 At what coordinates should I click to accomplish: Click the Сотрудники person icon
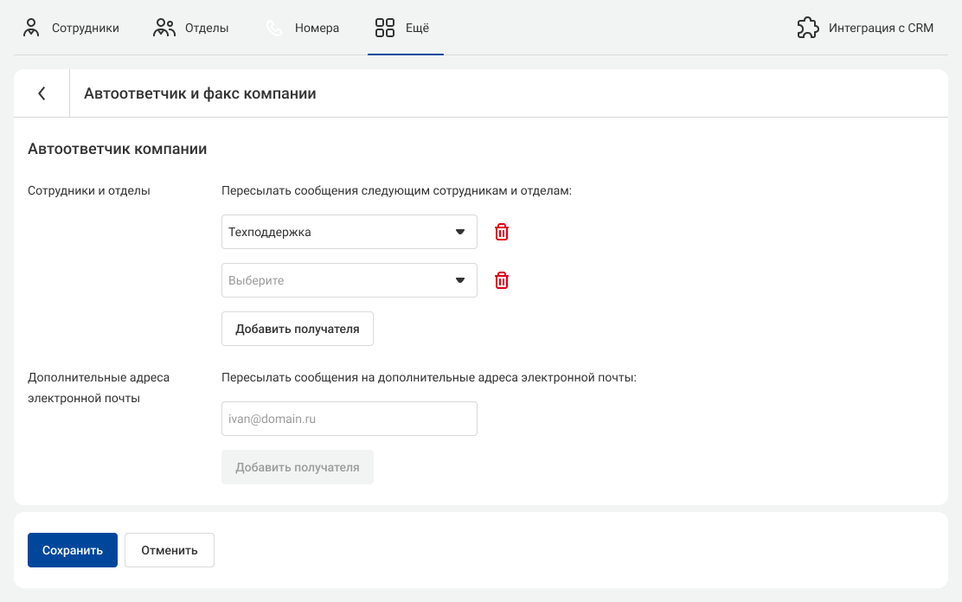pyautogui.click(x=30, y=28)
